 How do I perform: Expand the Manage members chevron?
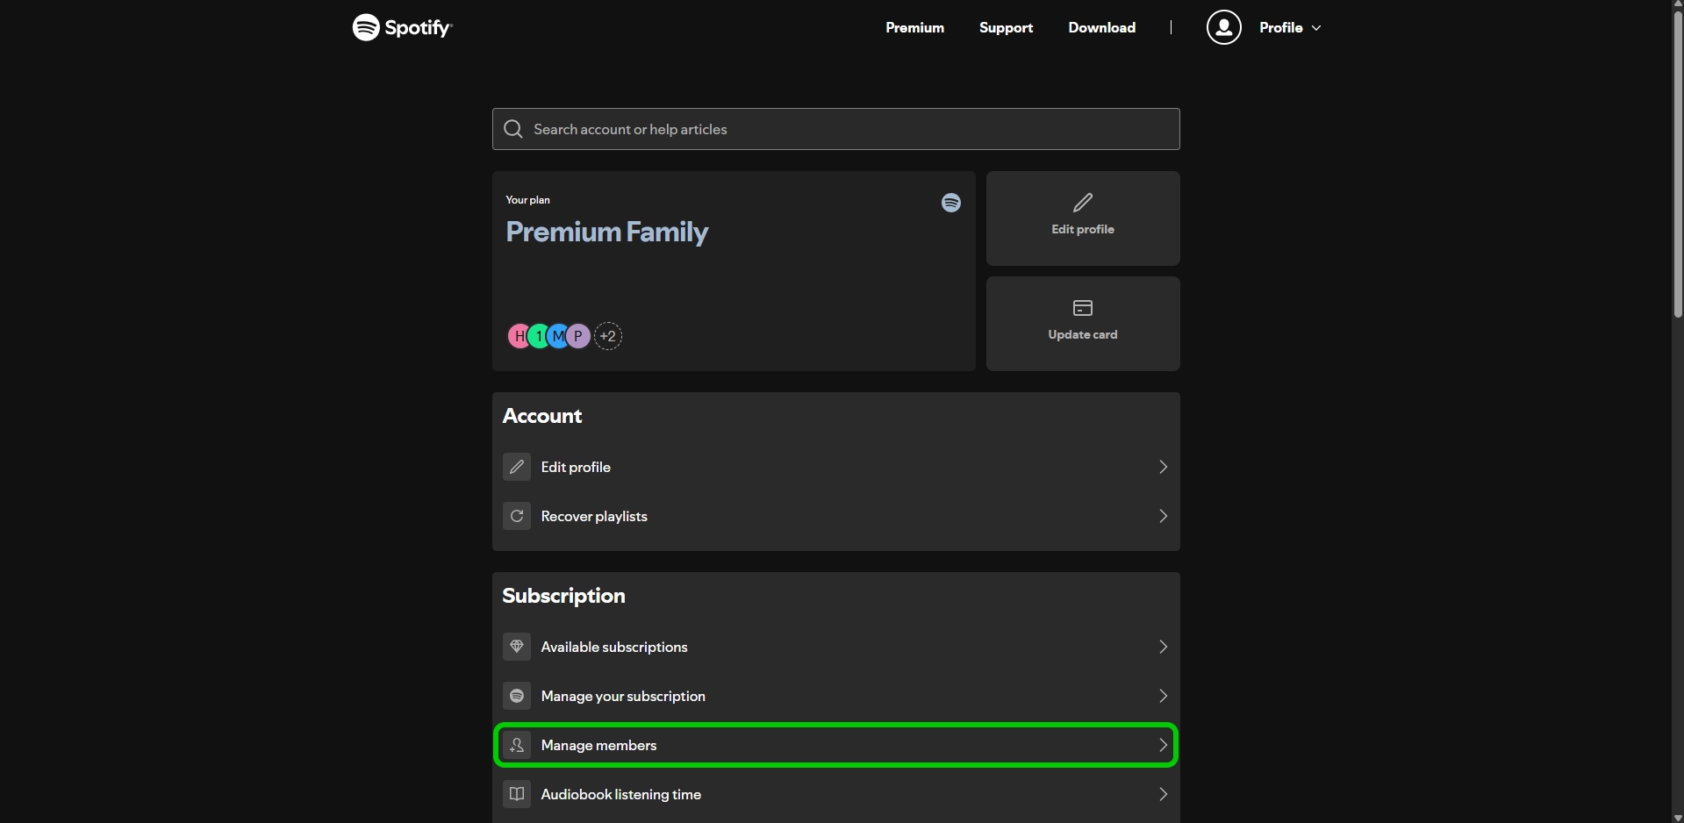1163,745
